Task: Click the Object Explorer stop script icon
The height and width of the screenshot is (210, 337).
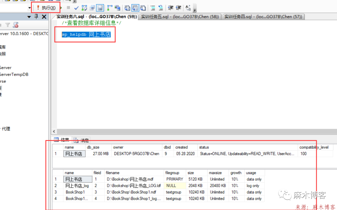Action: pyautogui.click(x=16, y=25)
